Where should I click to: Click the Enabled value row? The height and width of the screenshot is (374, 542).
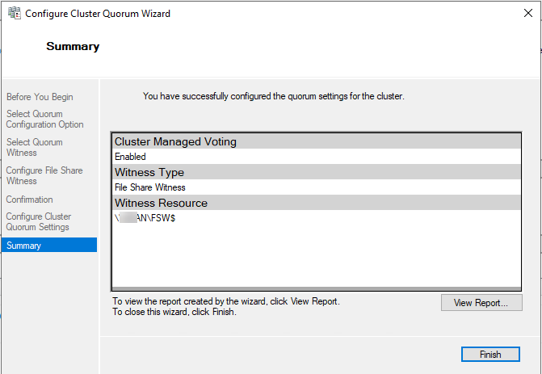[317, 157]
